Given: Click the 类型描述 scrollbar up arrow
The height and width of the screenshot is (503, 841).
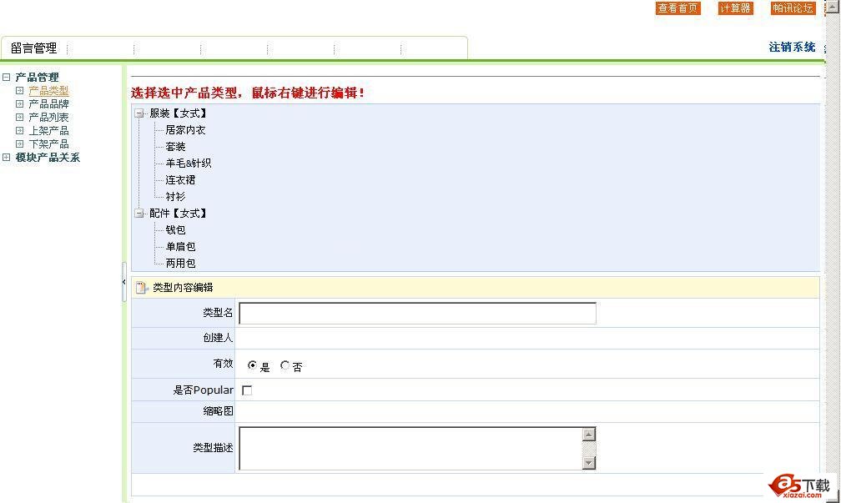Looking at the screenshot, I should (x=589, y=435).
